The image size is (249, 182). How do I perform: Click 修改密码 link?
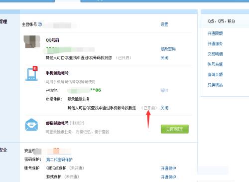click(x=168, y=49)
